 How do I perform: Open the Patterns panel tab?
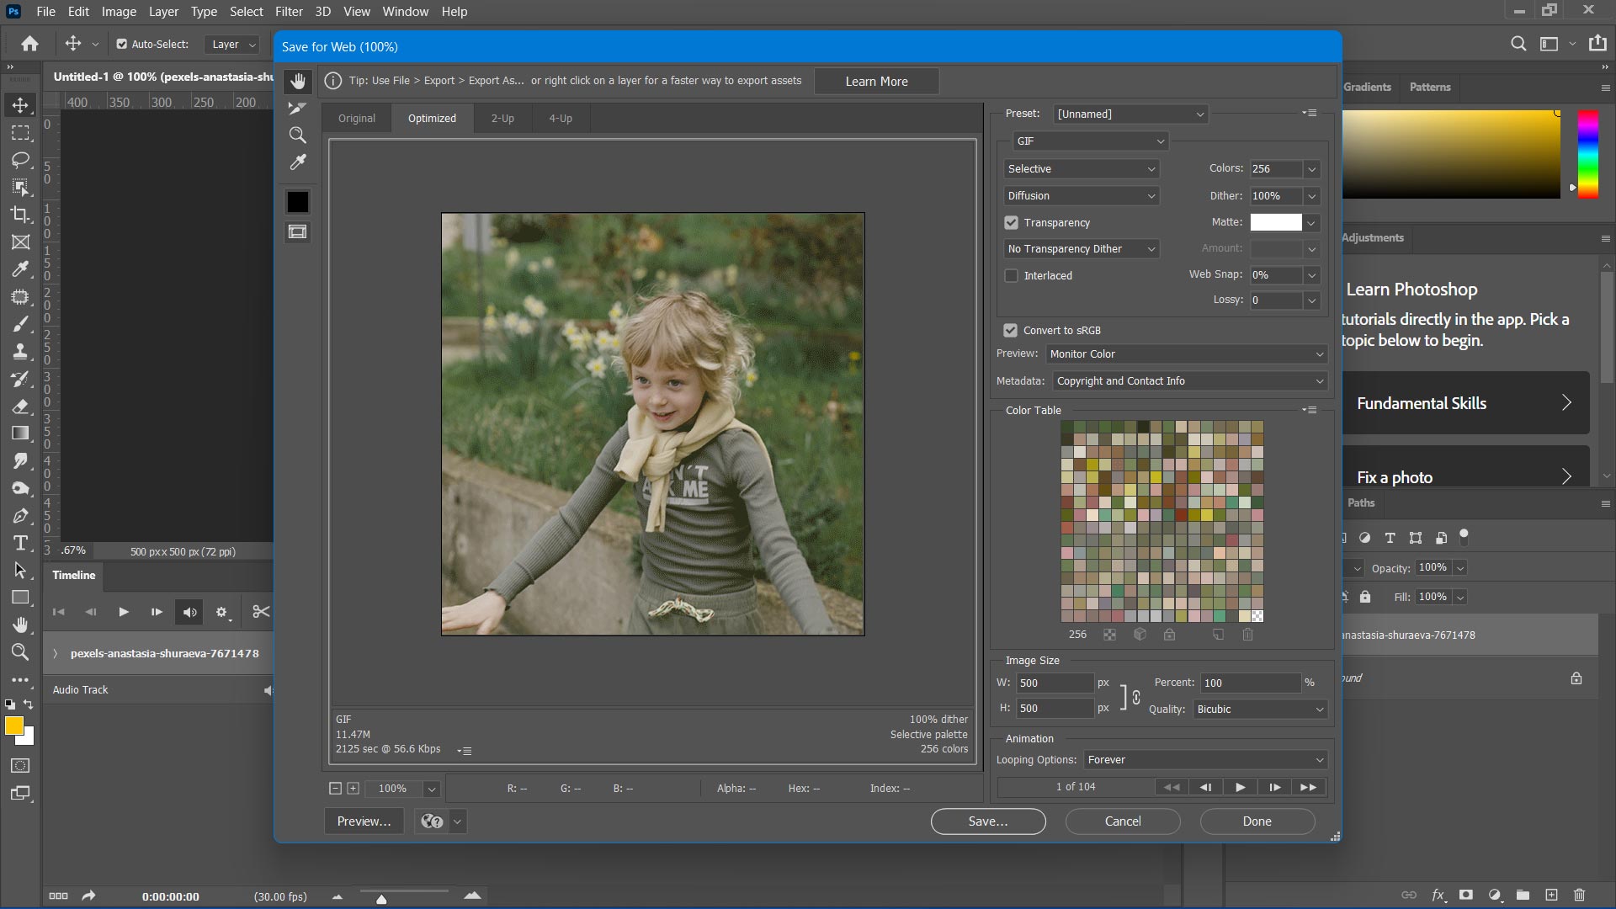pyautogui.click(x=1429, y=87)
